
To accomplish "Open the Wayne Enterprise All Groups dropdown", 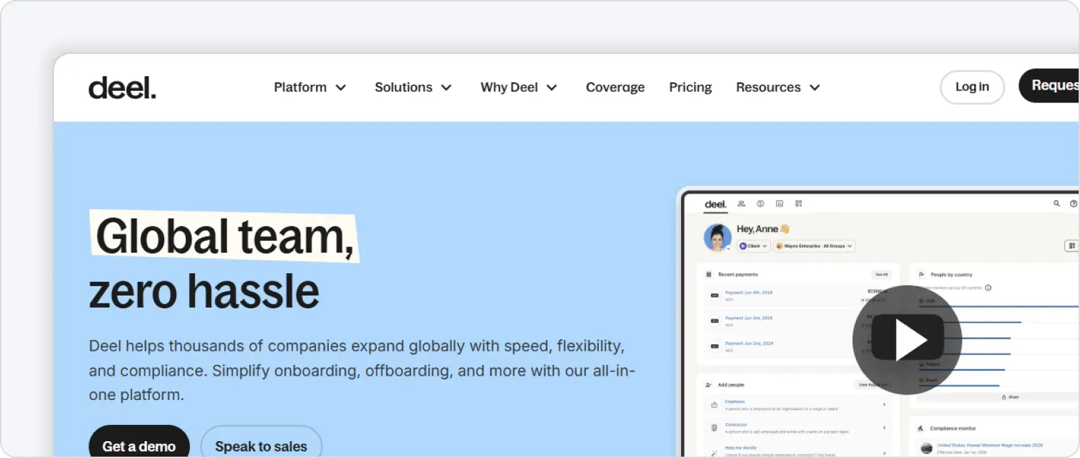I will (x=815, y=246).
